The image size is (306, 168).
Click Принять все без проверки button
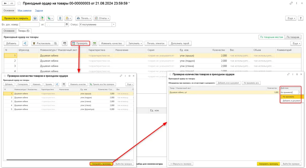102,84
